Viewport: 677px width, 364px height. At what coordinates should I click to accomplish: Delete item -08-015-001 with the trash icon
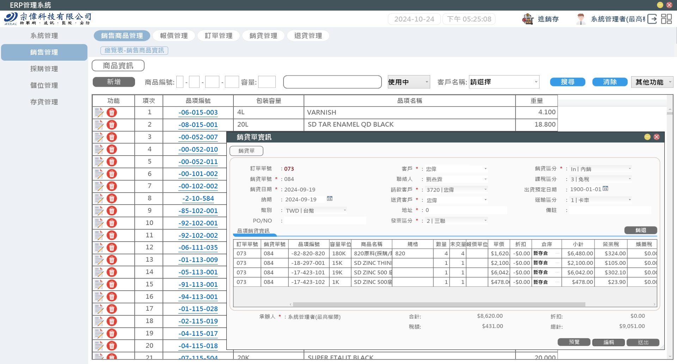(x=112, y=125)
